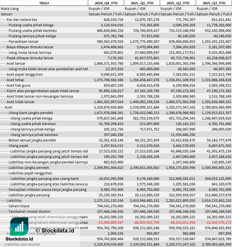This screenshot has width=232, height=247.
Task: Select Piutang usaha pihak ketiga label
Action: pyautogui.click(x=31, y=25)
